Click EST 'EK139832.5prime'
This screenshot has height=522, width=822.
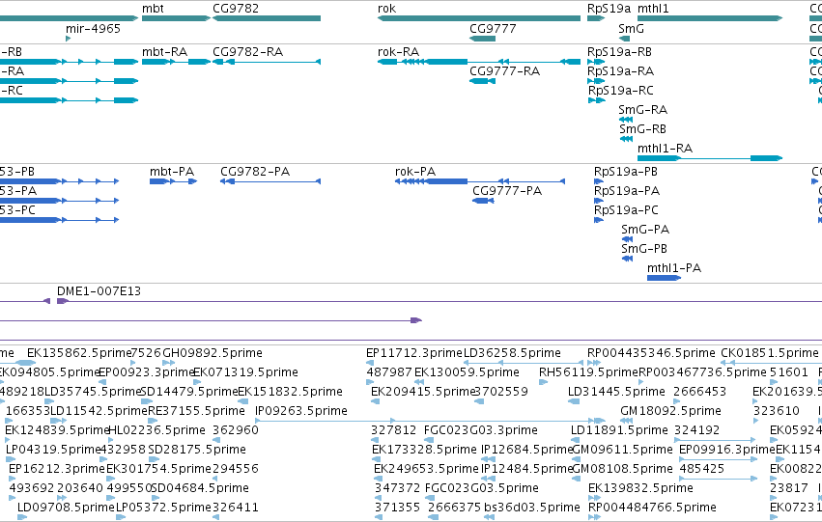(x=640, y=488)
